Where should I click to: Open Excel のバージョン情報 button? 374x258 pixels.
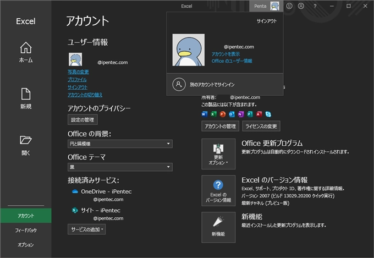tap(218, 190)
